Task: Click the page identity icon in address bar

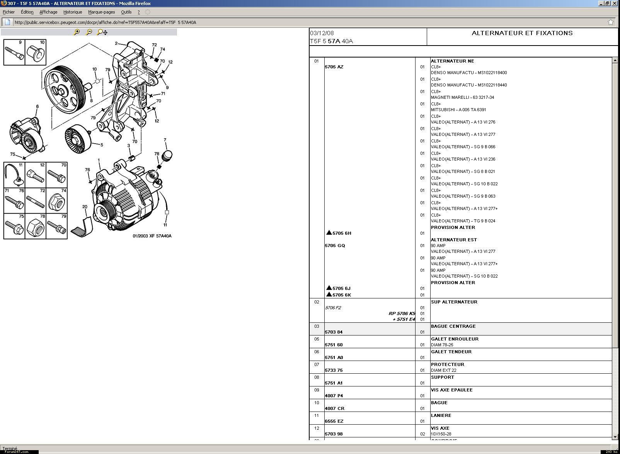Action: [x=7, y=22]
